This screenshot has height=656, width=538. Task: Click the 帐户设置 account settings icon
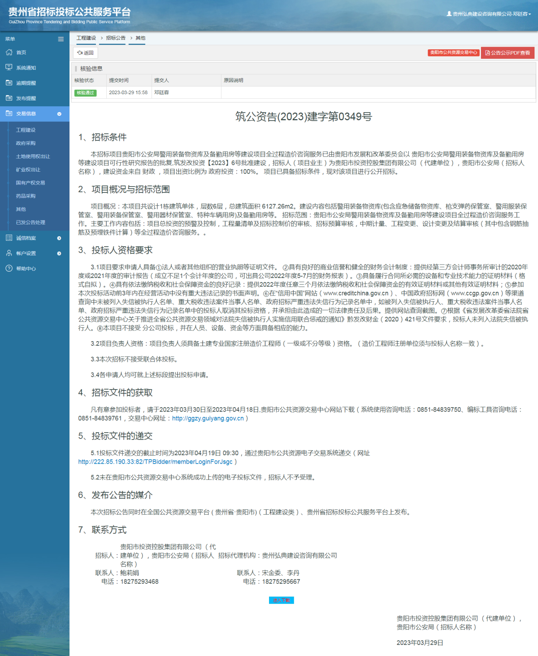[x=9, y=253]
